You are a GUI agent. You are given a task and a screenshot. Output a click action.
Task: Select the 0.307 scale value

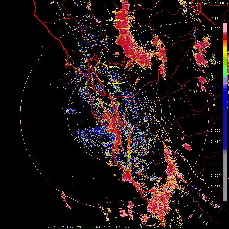pyautogui.click(x=216, y=176)
